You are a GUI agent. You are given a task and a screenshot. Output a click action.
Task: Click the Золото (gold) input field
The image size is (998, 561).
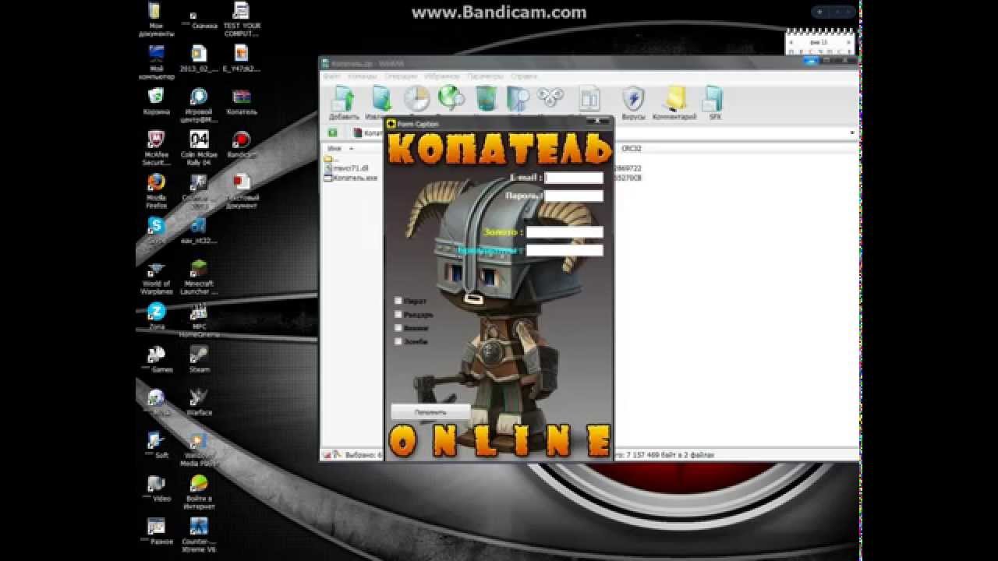[x=564, y=232]
